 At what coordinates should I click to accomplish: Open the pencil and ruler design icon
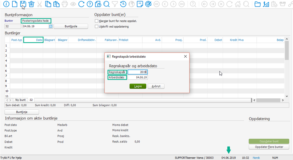(266, 4)
